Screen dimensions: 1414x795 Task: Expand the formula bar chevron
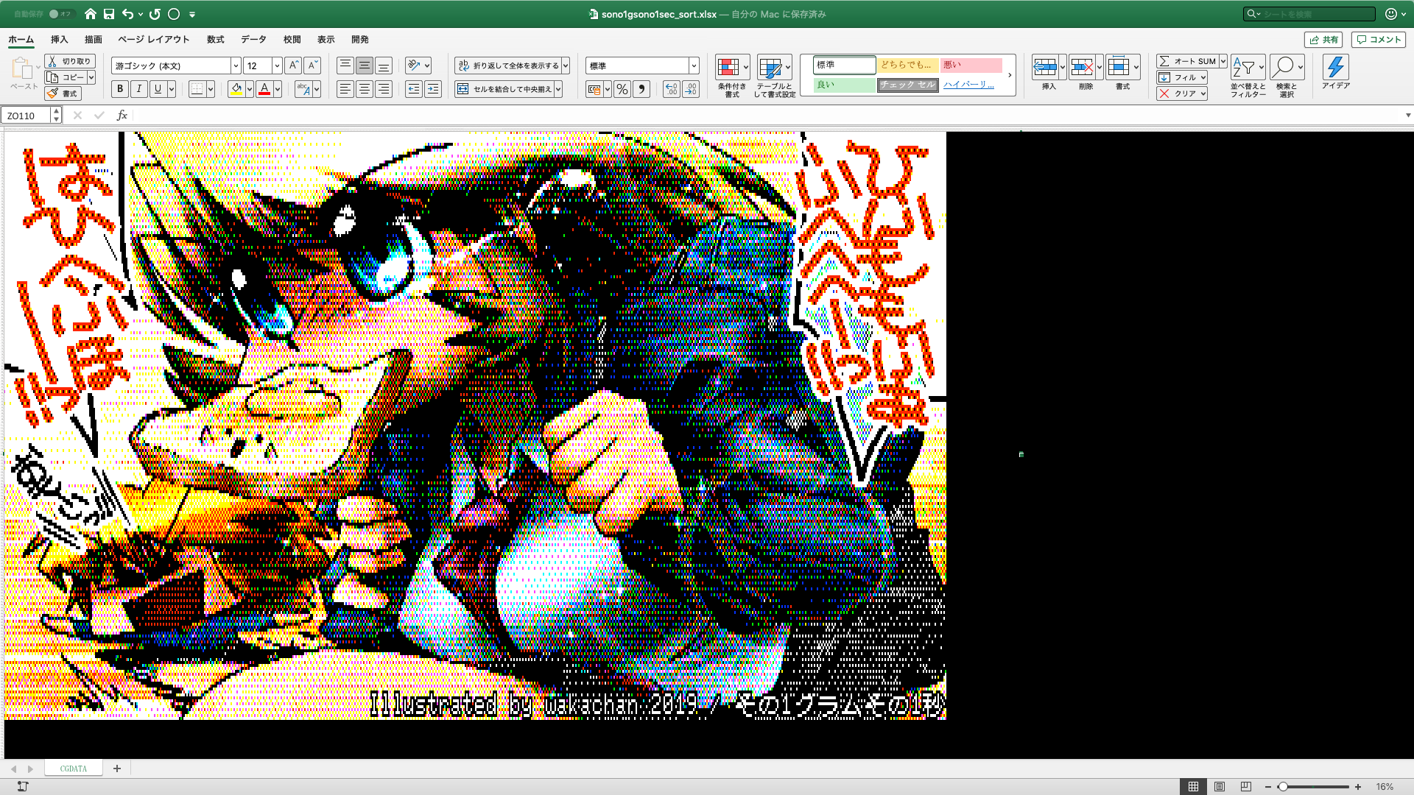[1408, 116]
